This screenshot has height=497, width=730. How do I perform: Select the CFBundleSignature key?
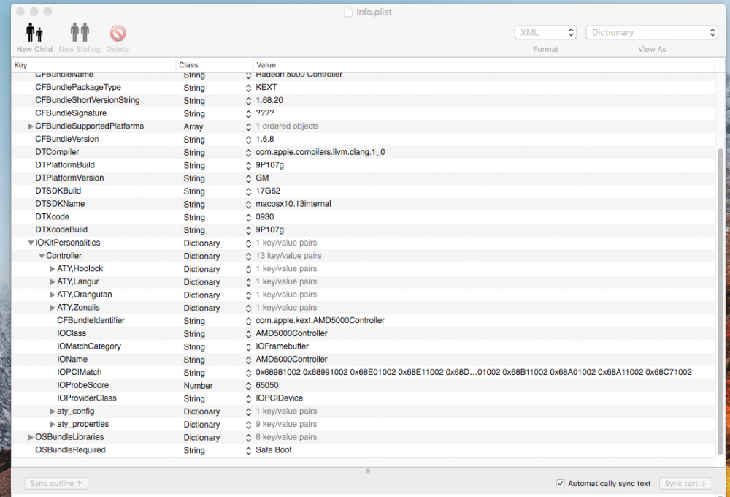71,113
